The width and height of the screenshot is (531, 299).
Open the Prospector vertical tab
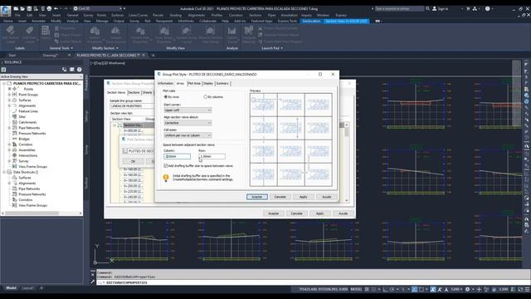(86, 82)
